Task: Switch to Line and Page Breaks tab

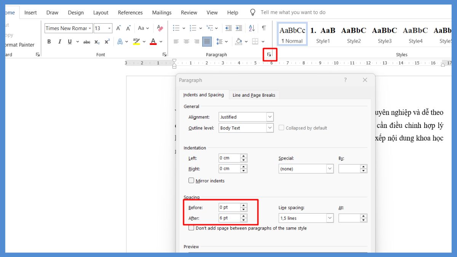Action: point(254,95)
